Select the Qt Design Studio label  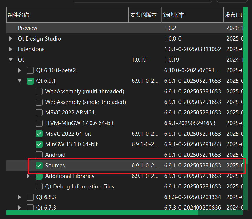click(x=39, y=39)
